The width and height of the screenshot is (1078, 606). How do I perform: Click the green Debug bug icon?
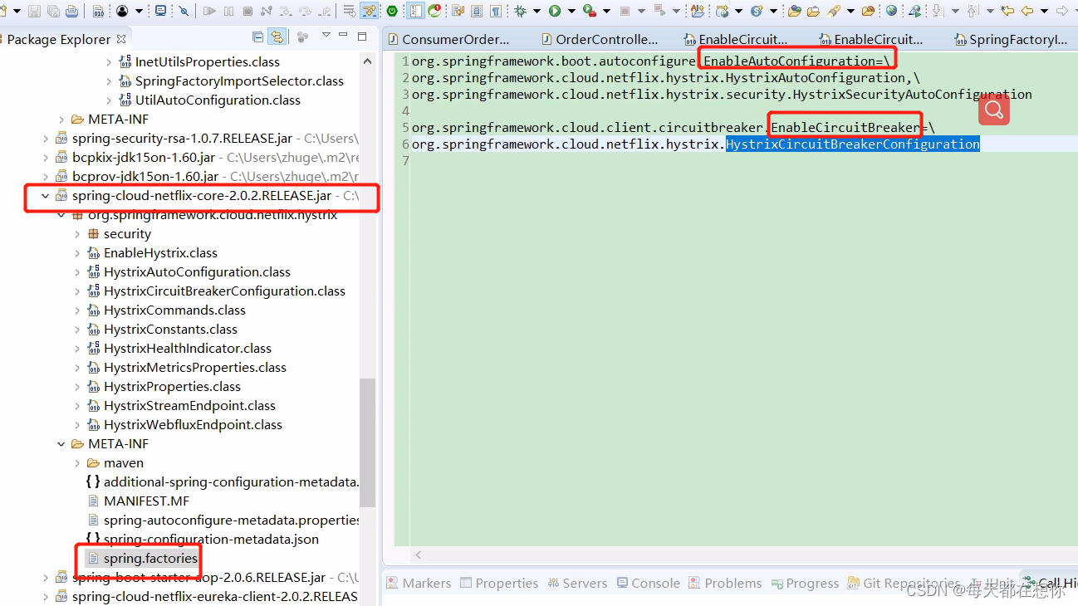pos(520,11)
